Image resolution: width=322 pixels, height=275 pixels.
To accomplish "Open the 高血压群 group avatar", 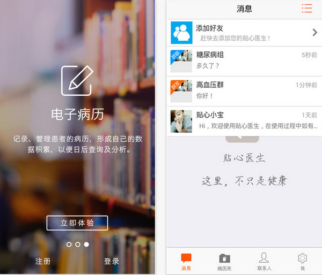I will pyautogui.click(x=181, y=91).
